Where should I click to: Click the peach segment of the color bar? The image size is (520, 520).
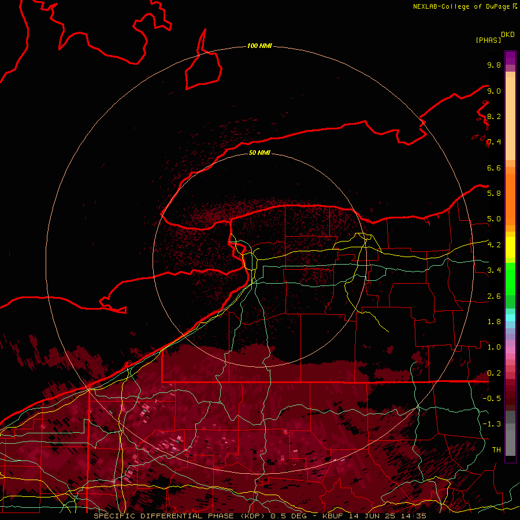coord(510,118)
